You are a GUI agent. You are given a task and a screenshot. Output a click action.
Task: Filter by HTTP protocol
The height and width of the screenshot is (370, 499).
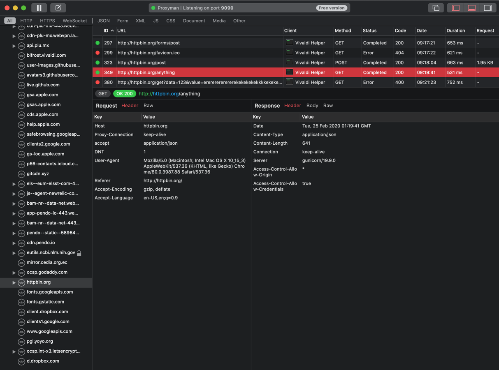pos(26,21)
